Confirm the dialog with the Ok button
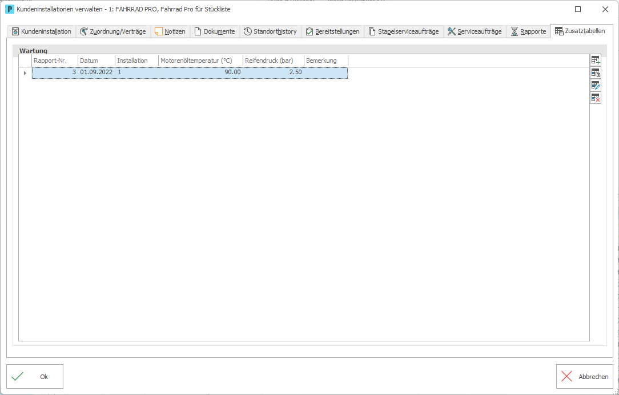 [x=35, y=377]
